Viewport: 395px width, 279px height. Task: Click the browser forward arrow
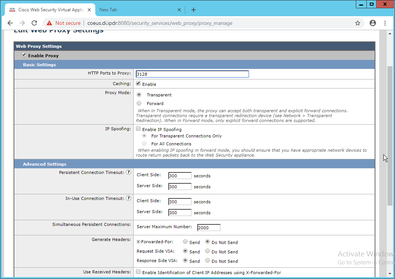tap(22, 23)
